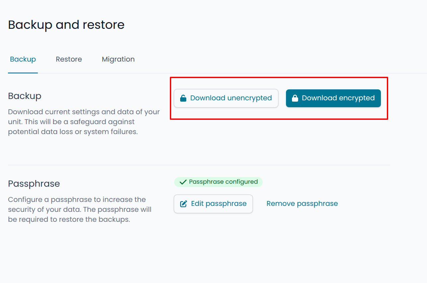This screenshot has height=283, width=427.
Task: Click the backup description paragraph text
Action: 84,122
